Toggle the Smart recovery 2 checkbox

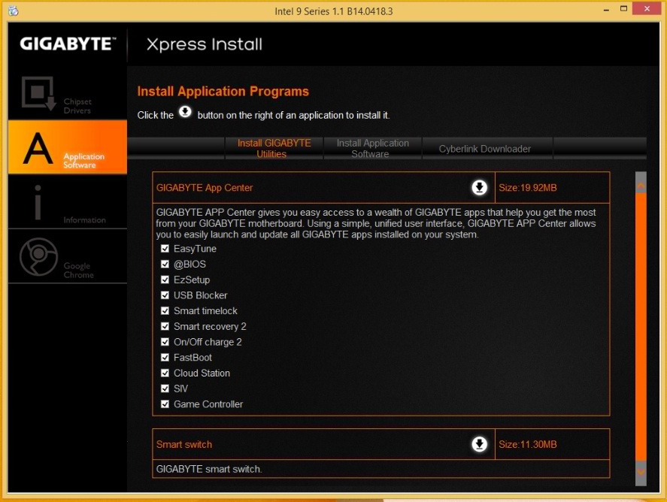165,327
